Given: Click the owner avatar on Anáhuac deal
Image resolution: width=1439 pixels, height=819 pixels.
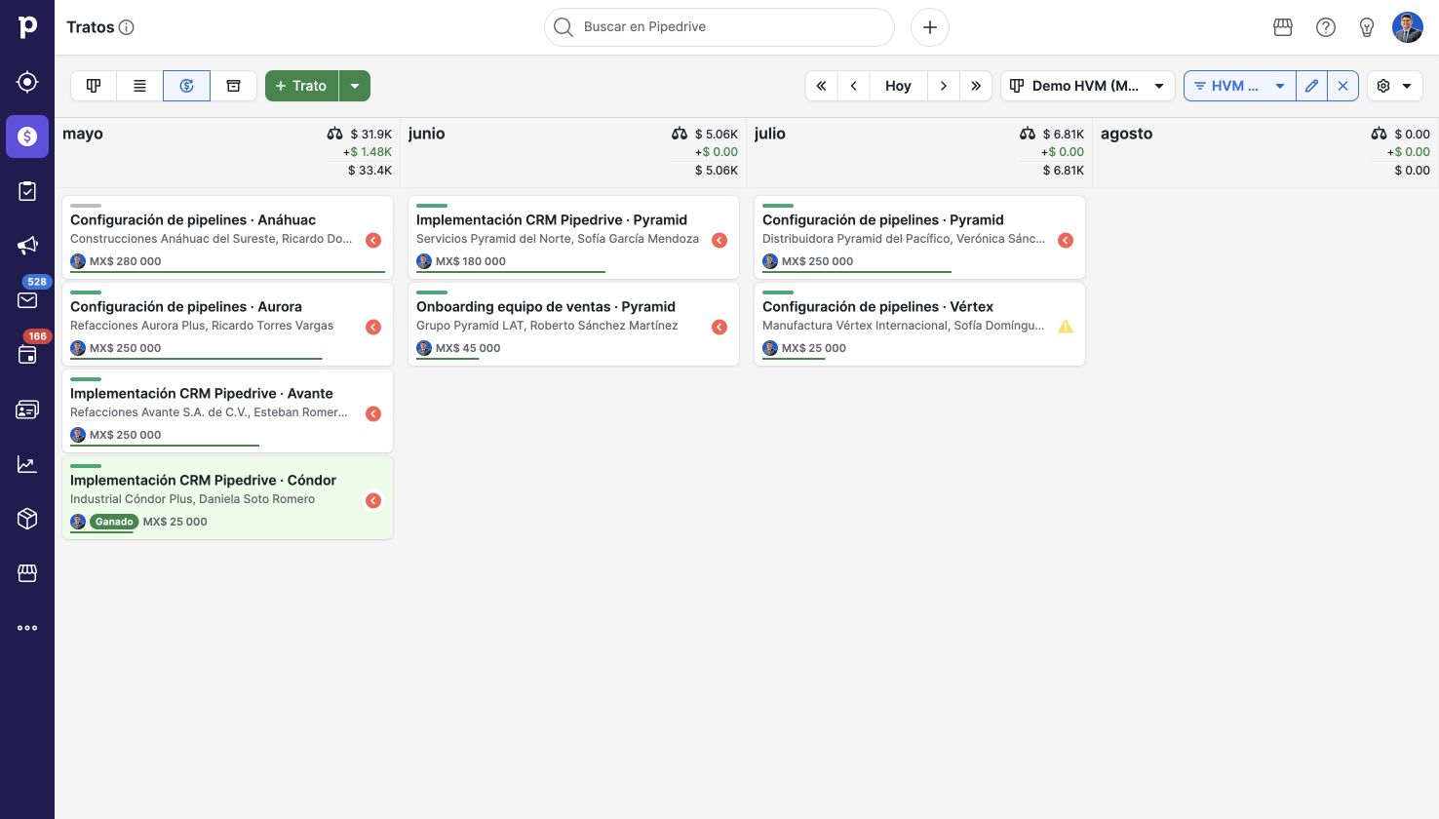Looking at the screenshot, I should 78,261.
